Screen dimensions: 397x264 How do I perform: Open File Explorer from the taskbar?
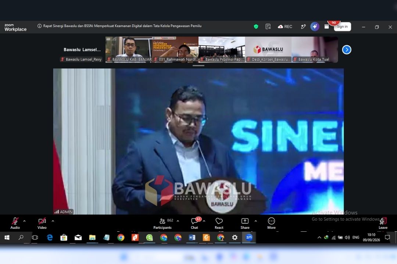tap(92, 238)
